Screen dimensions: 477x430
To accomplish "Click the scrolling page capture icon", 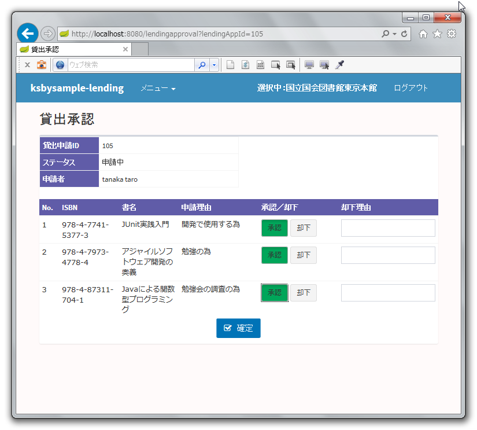I will pyautogui.click(x=246, y=65).
